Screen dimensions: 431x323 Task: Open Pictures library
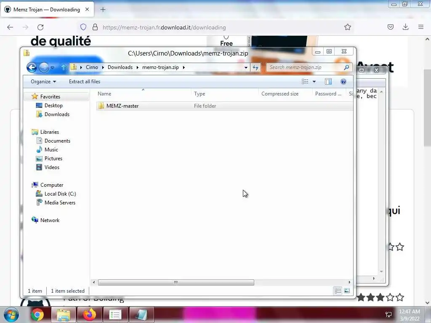(53, 159)
